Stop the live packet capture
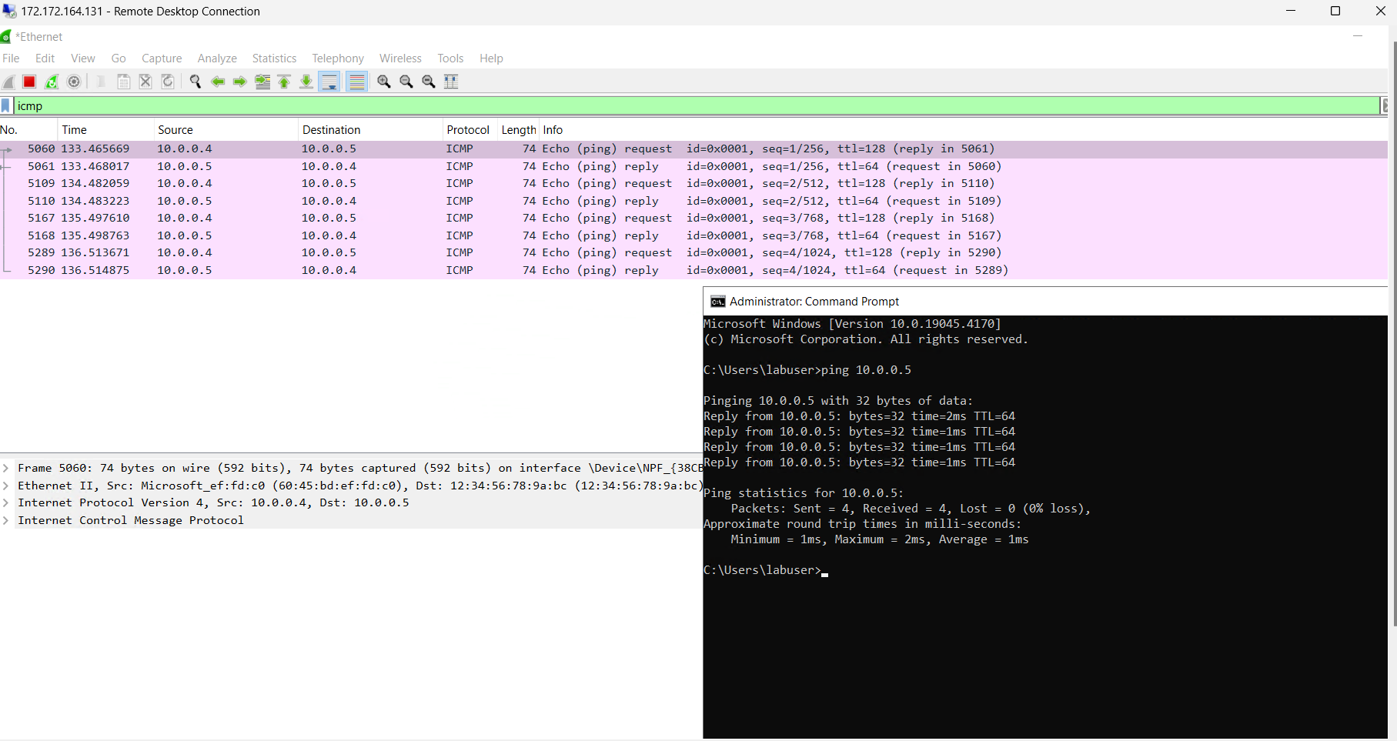Viewport: 1397px width, 741px height. pyautogui.click(x=29, y=82)
